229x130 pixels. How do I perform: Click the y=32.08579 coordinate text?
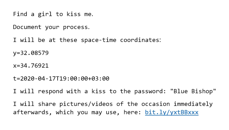31,53
